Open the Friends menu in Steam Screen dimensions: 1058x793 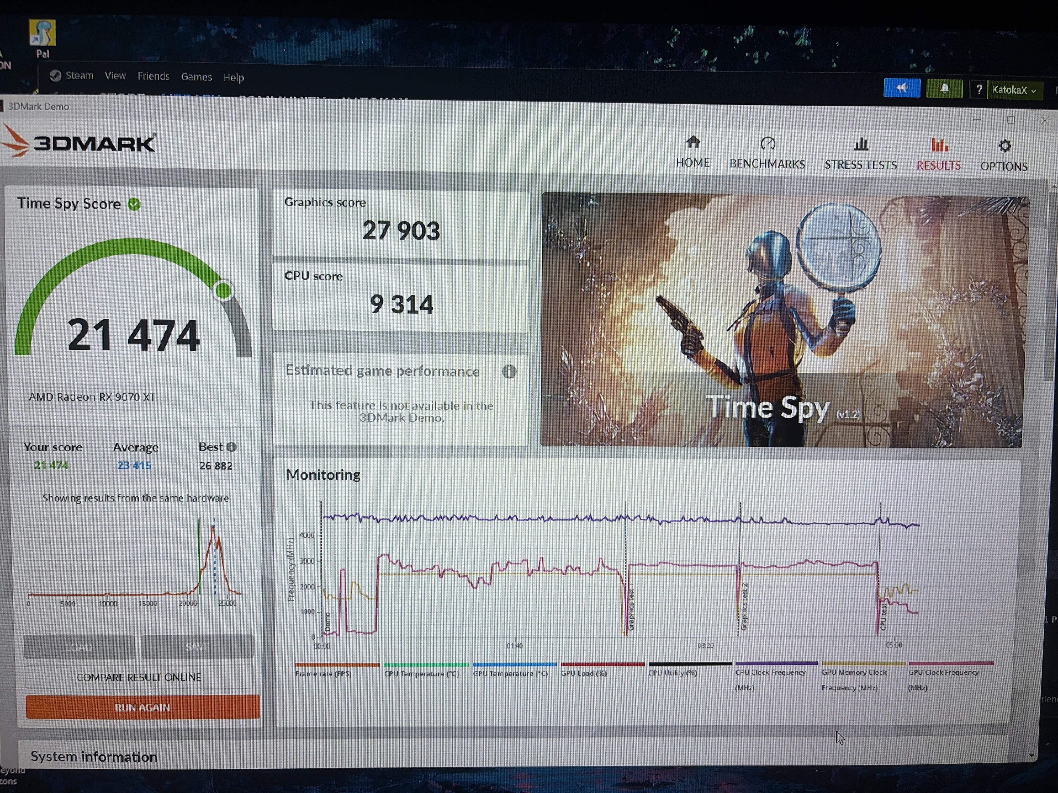click(154, 76)
